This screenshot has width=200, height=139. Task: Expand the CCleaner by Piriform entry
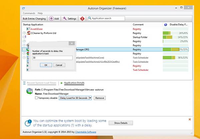pos(24,33)
